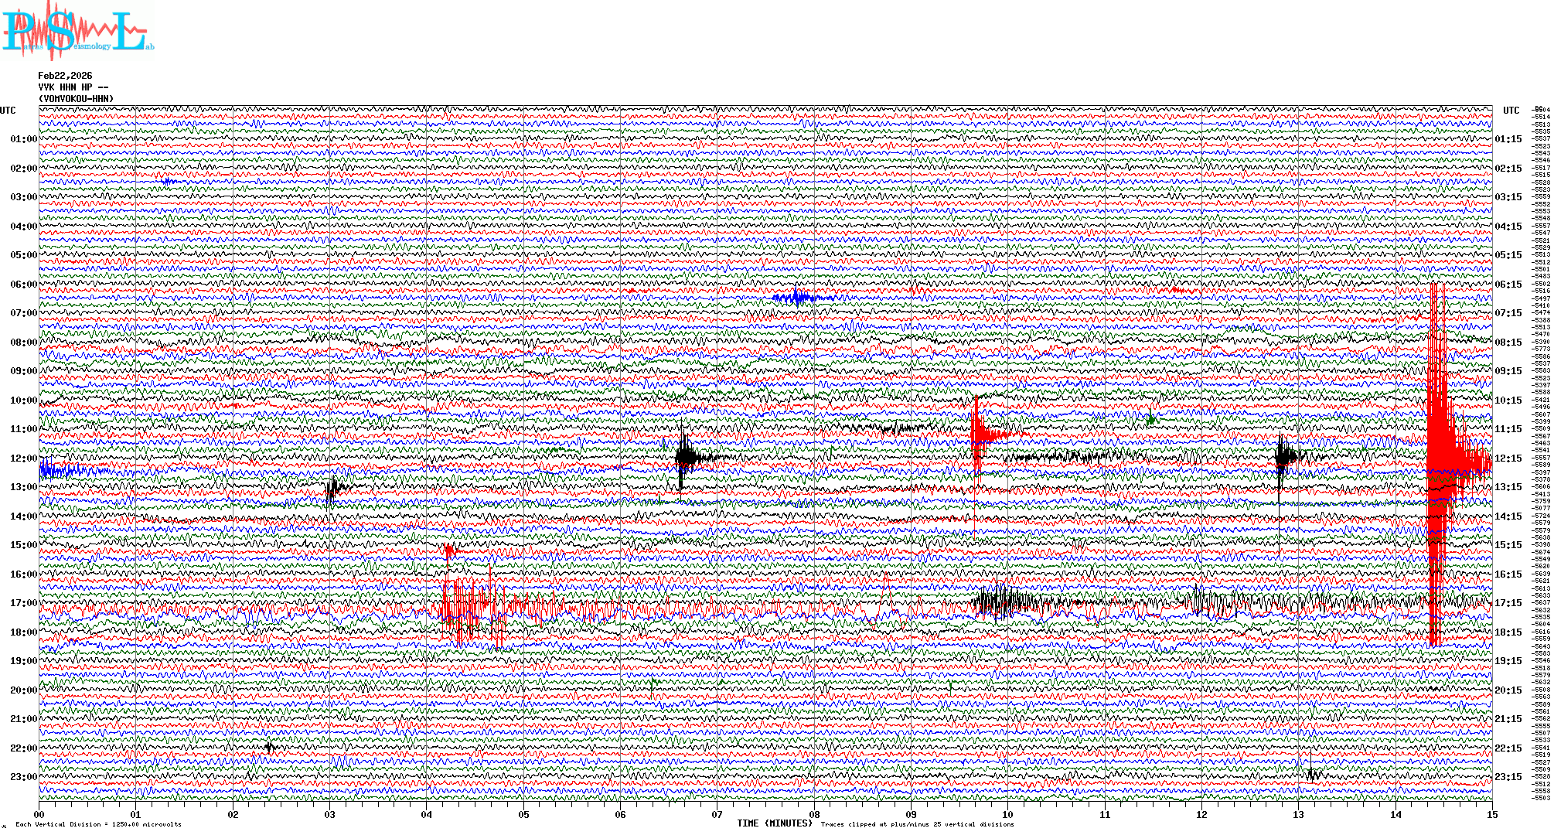Click the right UTC axis header

point(1511,111)
